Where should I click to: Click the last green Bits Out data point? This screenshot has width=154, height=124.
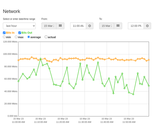pos(149,86)
